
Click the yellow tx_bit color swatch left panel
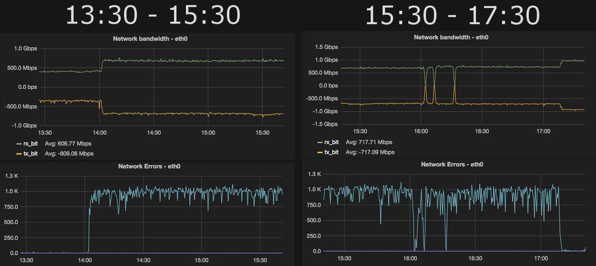(x=19, y=154)
